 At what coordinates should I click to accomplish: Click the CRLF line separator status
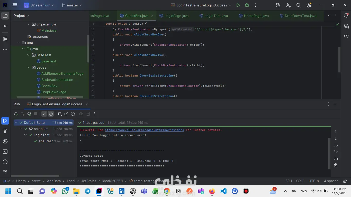(300, 181)
